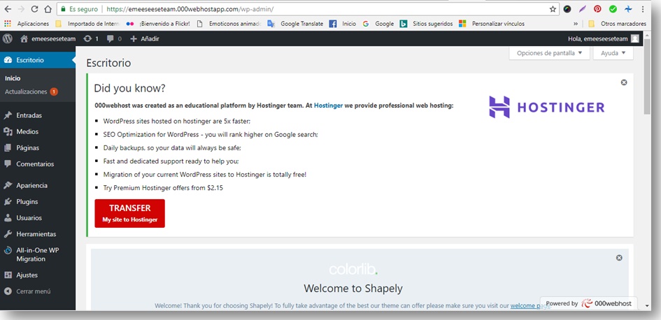This screenshot has width=661, height=320.
Task: Expand the Opciones de pantalla dropdown
Action: (x=549, y=53)
